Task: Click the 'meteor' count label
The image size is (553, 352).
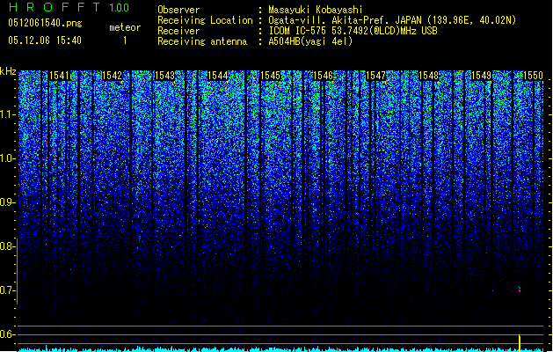Action: click(125, 27)
